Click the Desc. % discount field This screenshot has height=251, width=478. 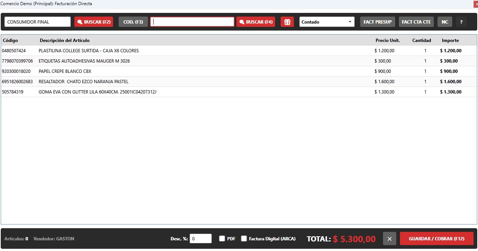pyautogui.click(x=201, y=238)
